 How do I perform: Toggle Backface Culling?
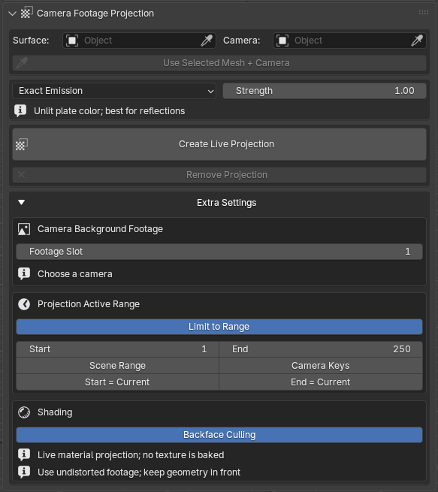[x=219, y=435]
